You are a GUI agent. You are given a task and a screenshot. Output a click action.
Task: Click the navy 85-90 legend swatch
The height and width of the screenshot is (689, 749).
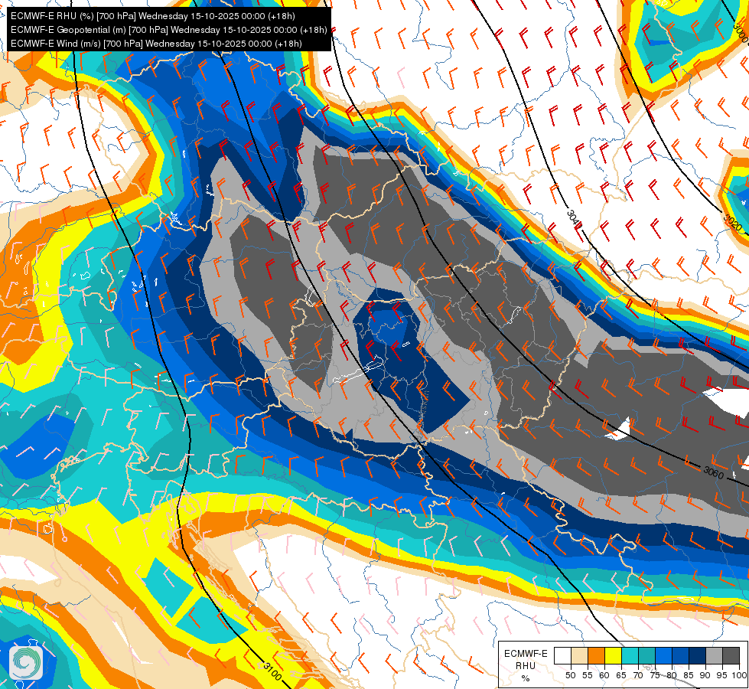click(697, 655)
